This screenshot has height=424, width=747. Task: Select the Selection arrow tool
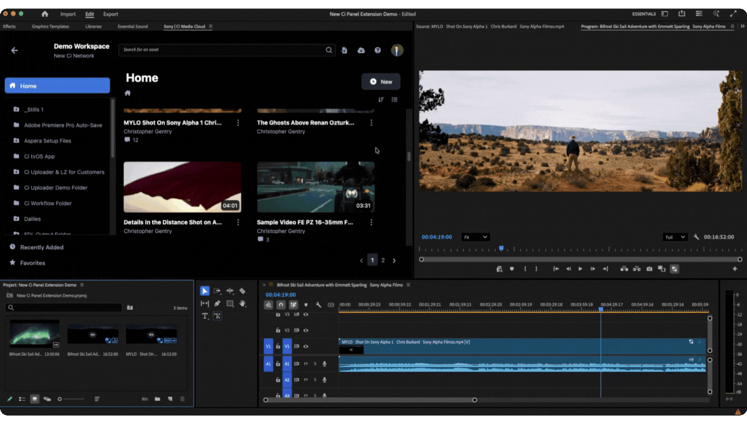205,291
